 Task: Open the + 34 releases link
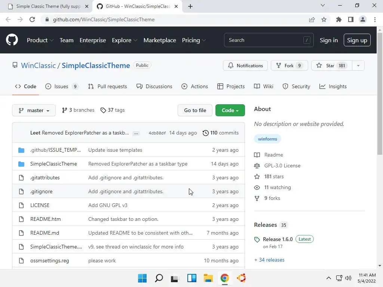point(269,260)
